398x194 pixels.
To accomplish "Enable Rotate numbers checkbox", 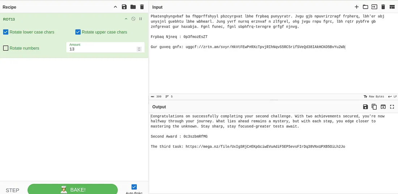I will [x=6, y=48].
